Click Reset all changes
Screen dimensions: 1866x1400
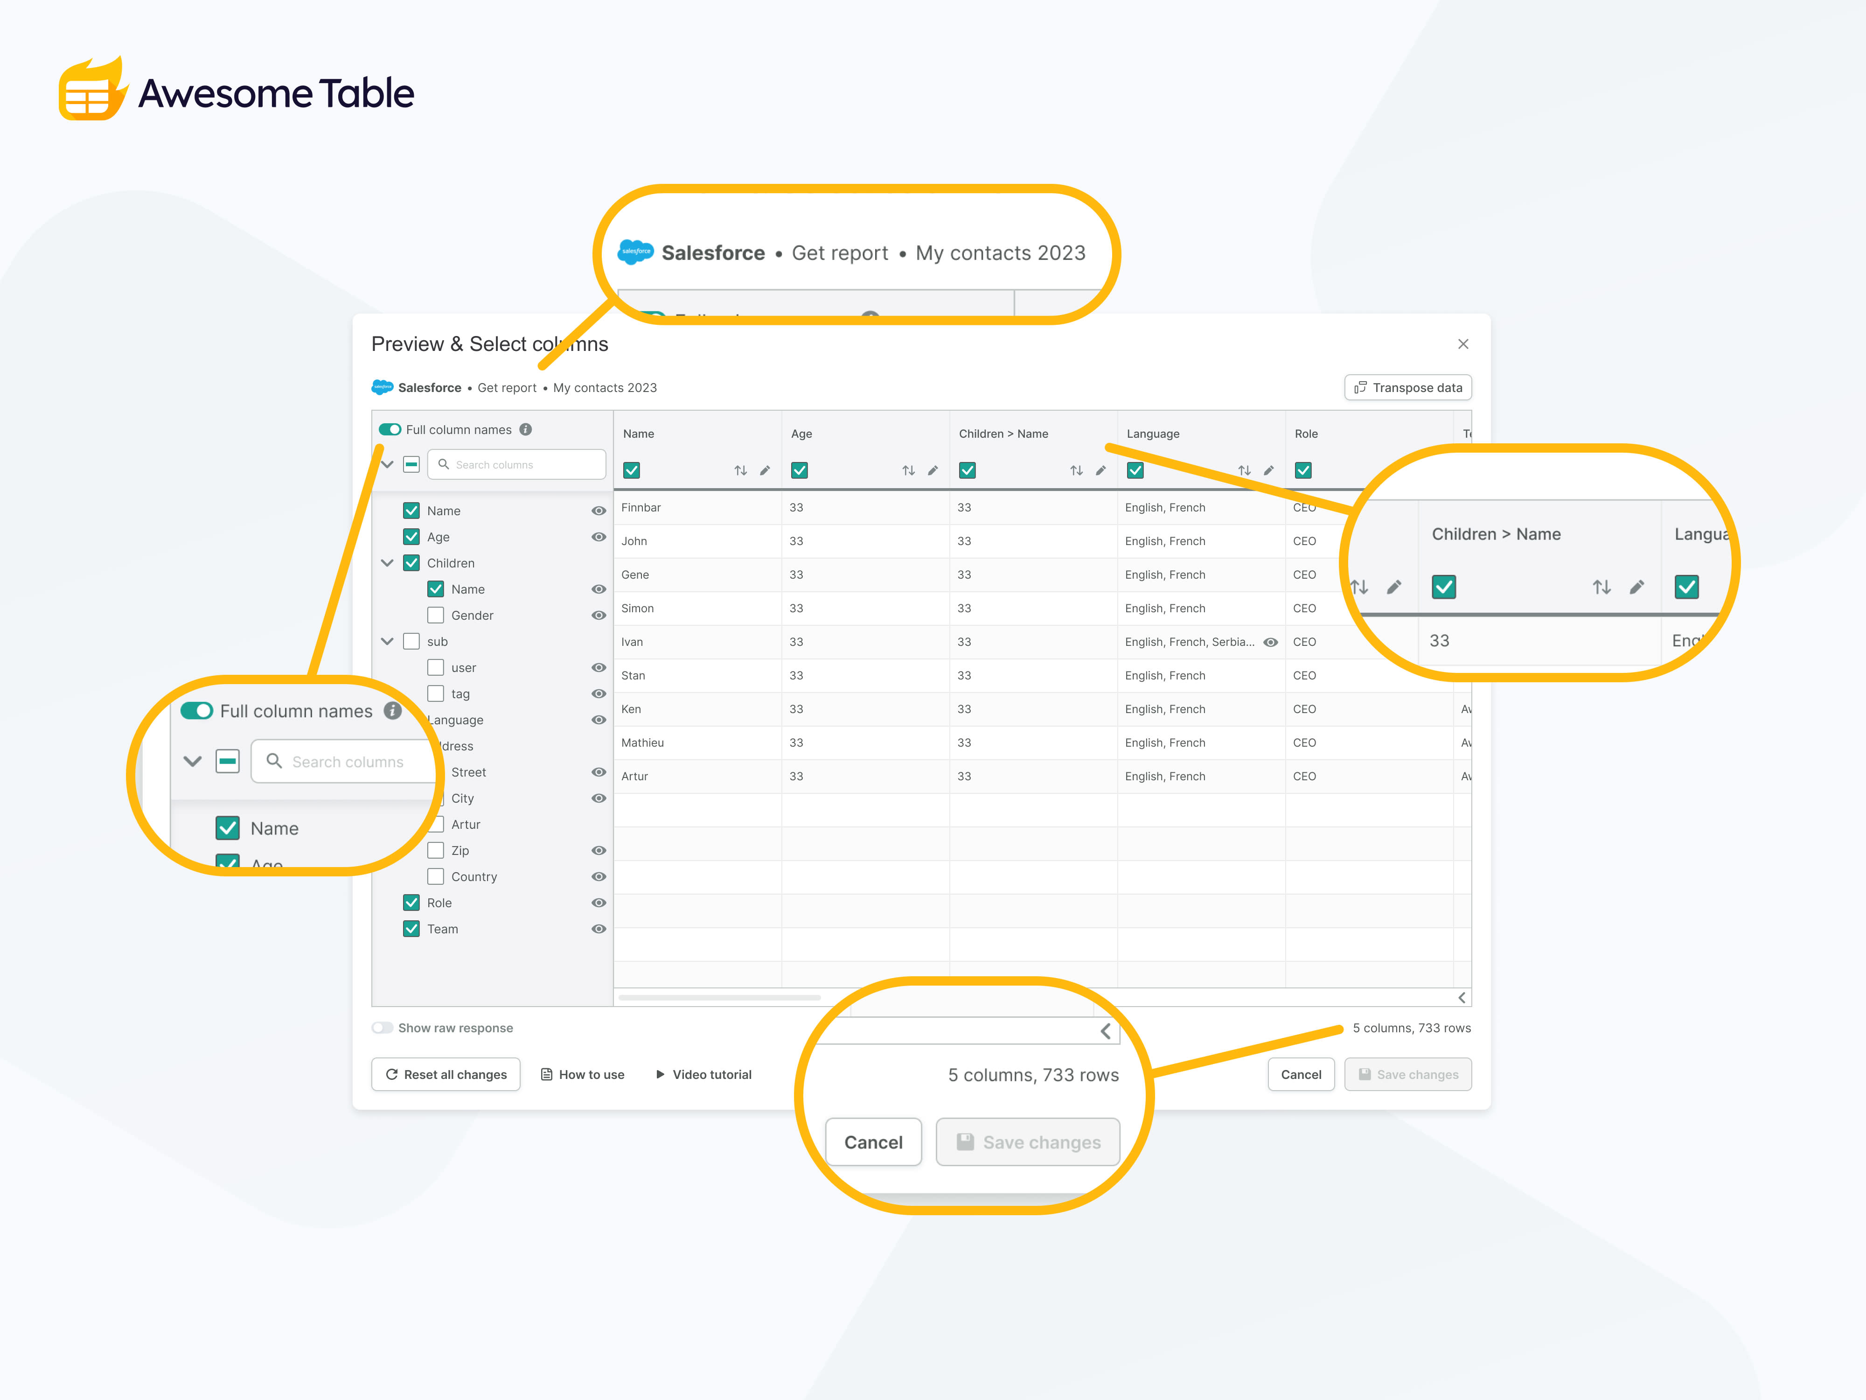point(446,1075)
